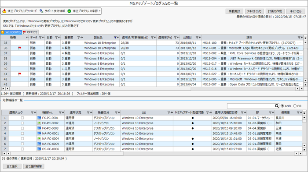The image size is (308, 172).
Task: Click the red flag in row 41
Action: tap(20, 74)
